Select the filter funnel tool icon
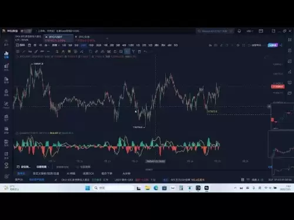The height and width of the screenshot is (220, 294). pyautogui.click(x=133, y=52)
